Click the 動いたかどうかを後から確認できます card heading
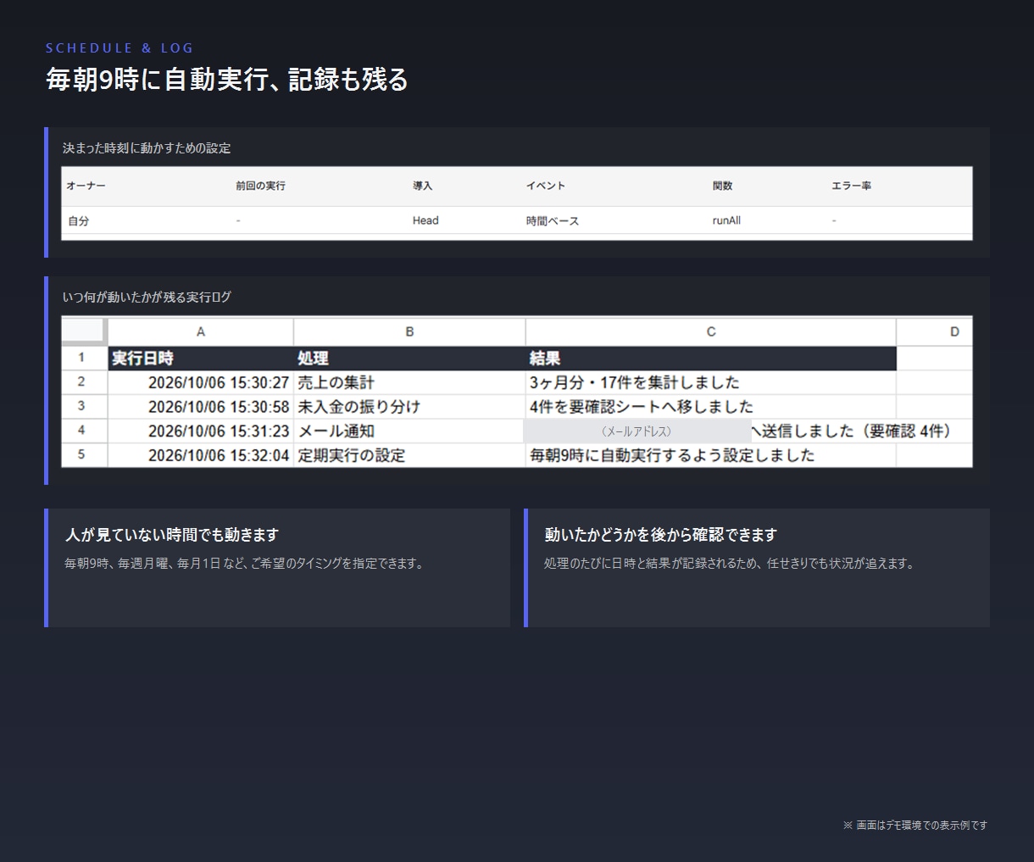This screenshot has width=1034, height=862. point(661,535)
